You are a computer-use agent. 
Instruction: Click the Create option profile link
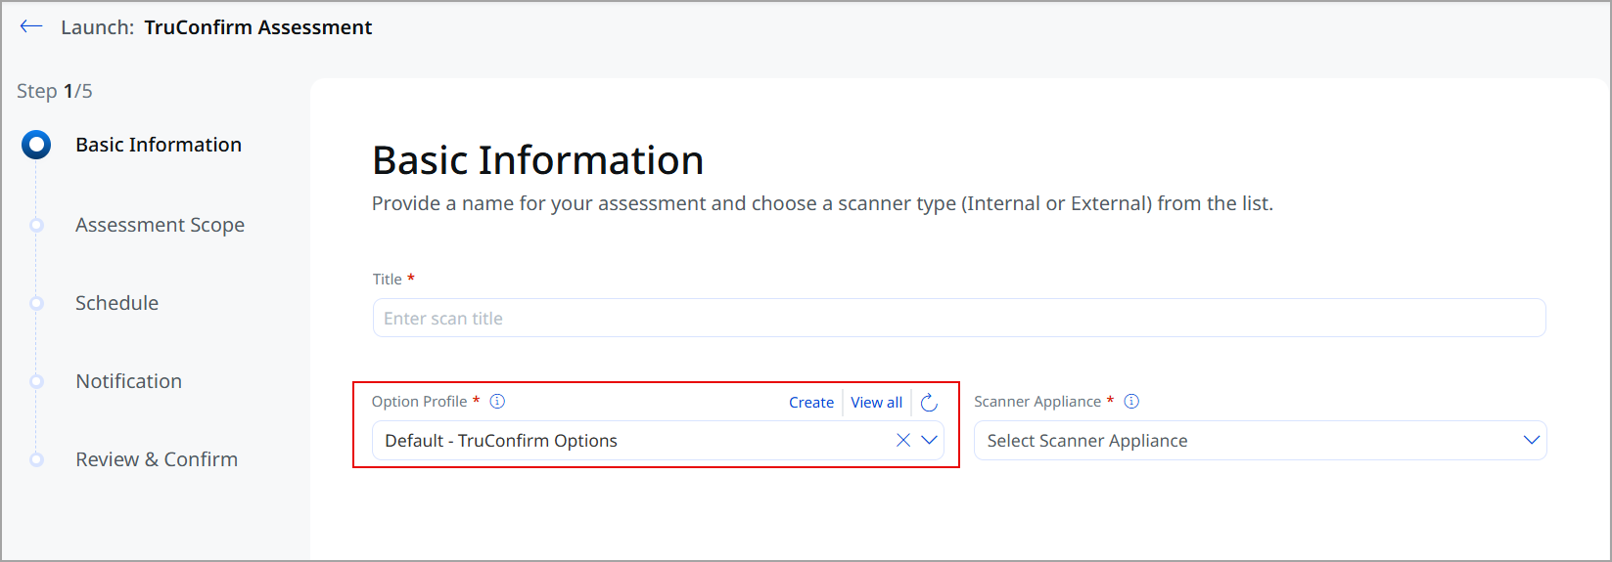pyautogui.click(x=811, y=402)
